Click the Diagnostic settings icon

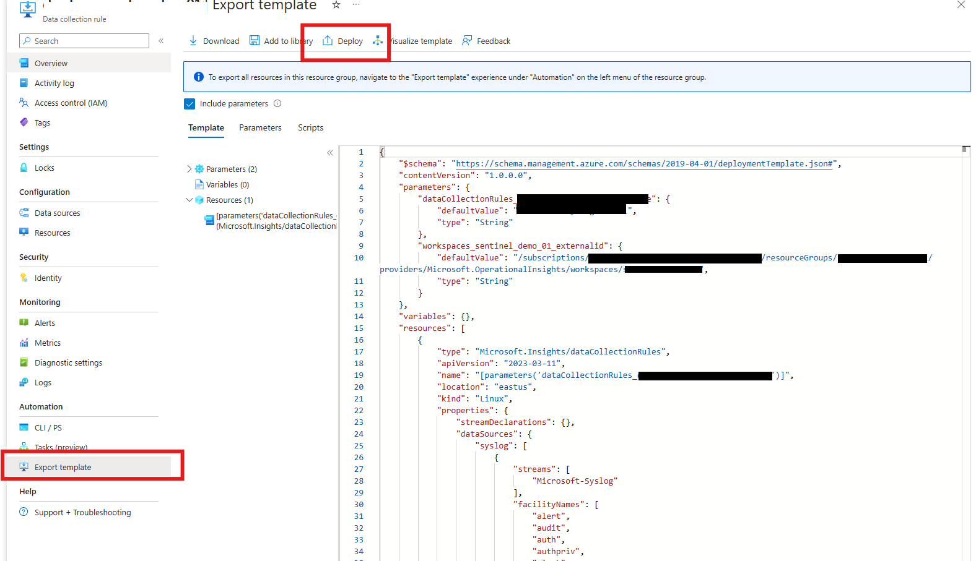click(x=24, y=362)
